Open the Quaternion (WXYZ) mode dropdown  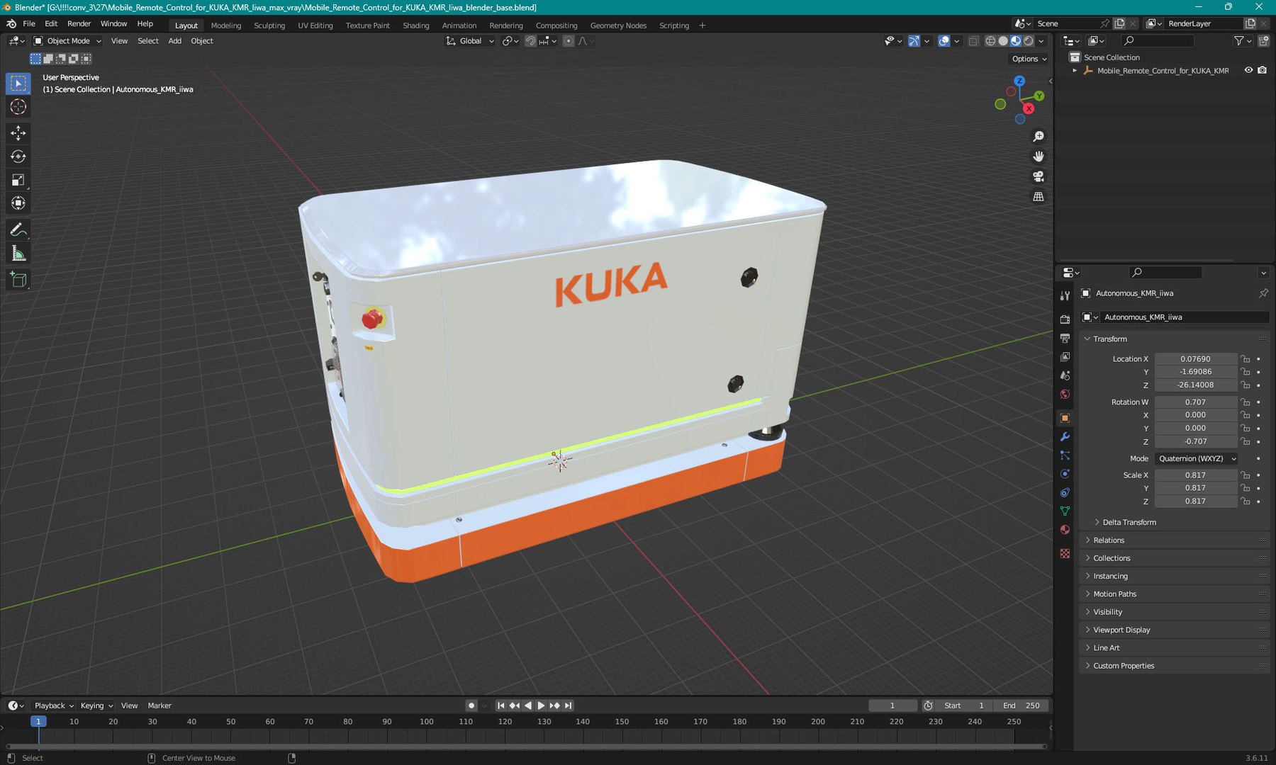tap(1197, 459)
